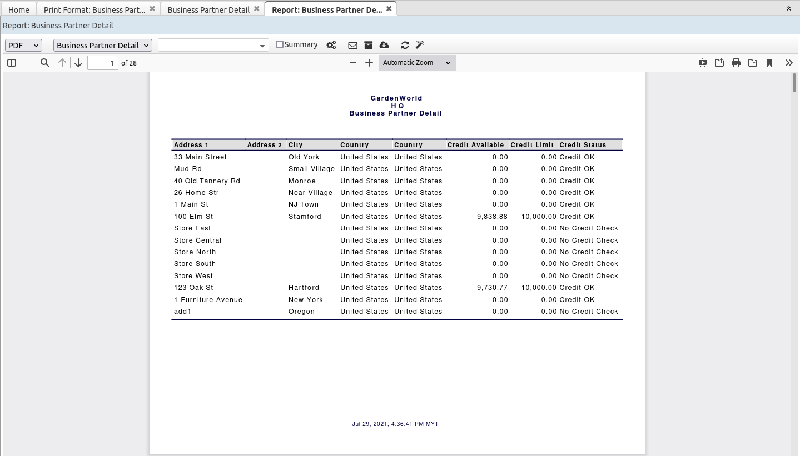Open the Automatic Zoom dropdown
800x456 pixels.
[x=416, y=63]
